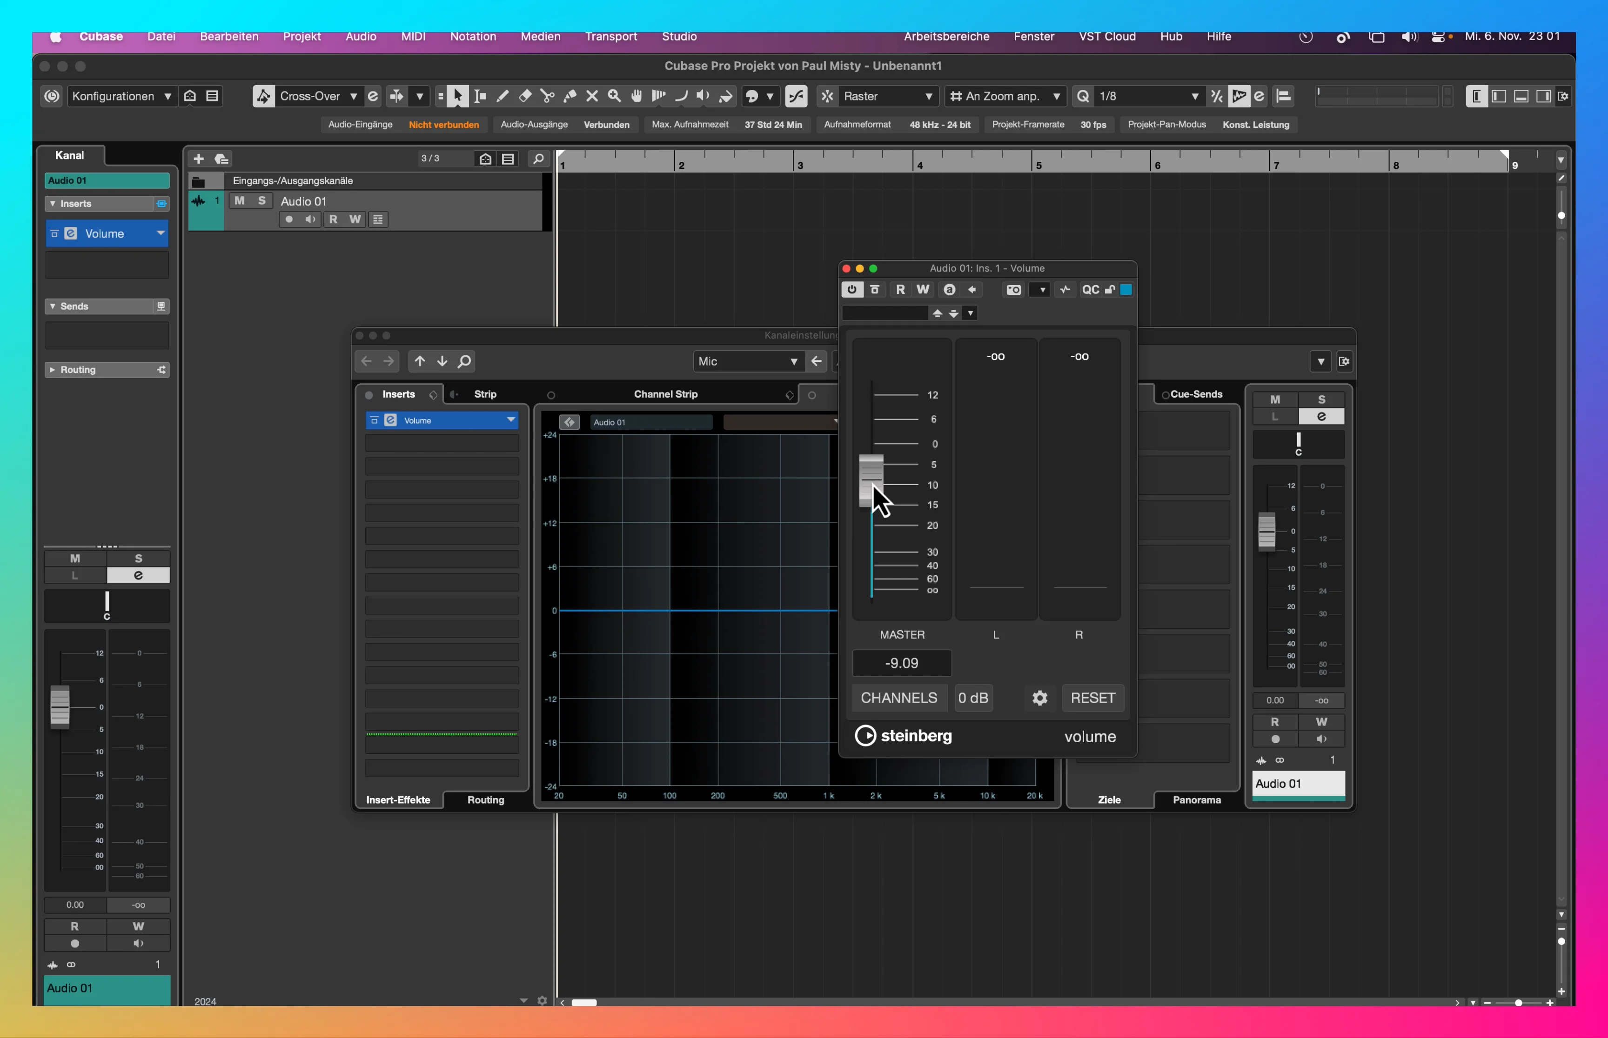Click the Add Track plus icon
The height and width of the screenshot is (1038, 1608).
click(198, 159)
